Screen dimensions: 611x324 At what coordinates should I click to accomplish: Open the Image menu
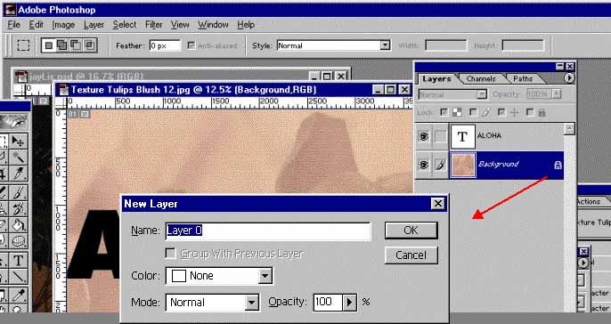point(63,25)
